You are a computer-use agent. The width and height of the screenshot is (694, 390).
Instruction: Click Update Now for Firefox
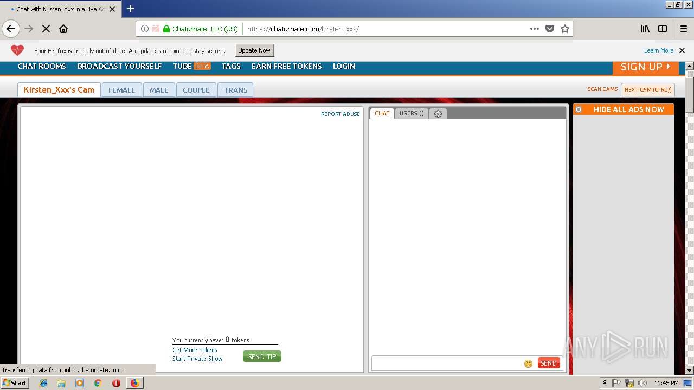(254, 50)
